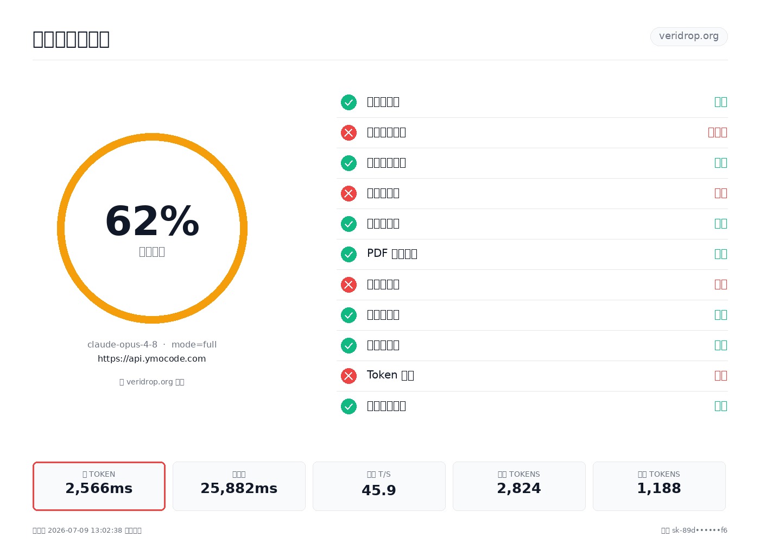Select the 45.9 T/S speed card
This screenshot has width=760, height=543.
379,486
